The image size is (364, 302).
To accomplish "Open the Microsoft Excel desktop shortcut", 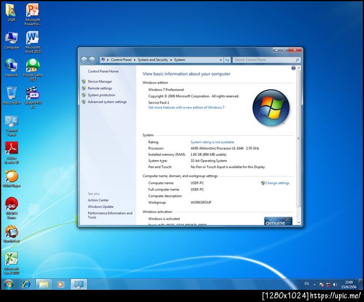I will [x=12, y=263].
